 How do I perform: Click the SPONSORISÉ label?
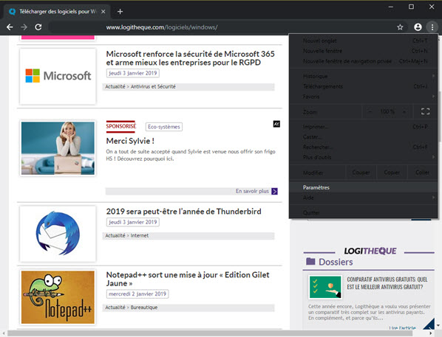point(121,127)
